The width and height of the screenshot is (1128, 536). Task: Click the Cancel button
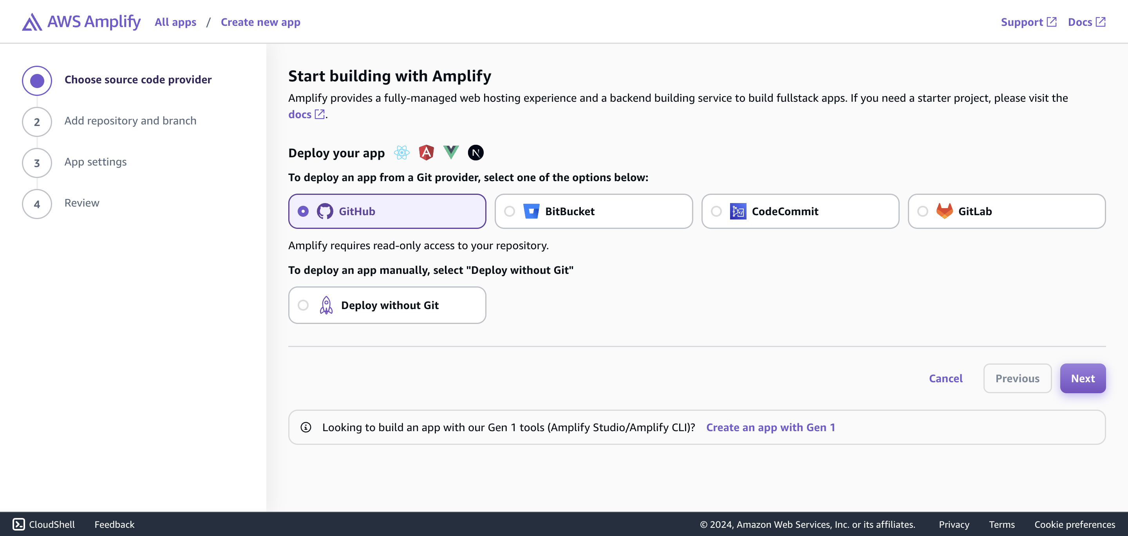[x=946, y=378]
